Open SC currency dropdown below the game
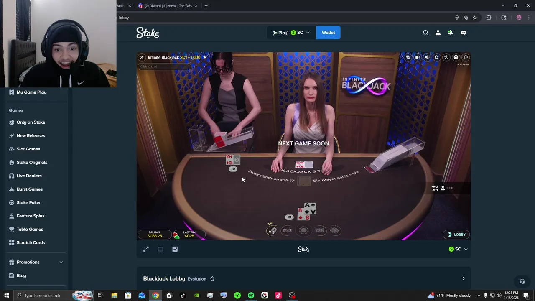The width and height of the screenshot is (535, 301). click(x=458, y=249)
